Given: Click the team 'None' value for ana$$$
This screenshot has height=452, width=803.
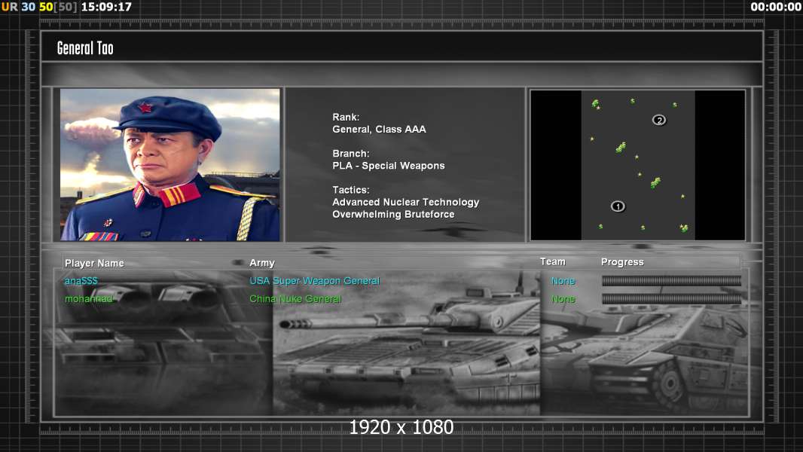Looking at the screenshot, I should click(x=563, y=281).
